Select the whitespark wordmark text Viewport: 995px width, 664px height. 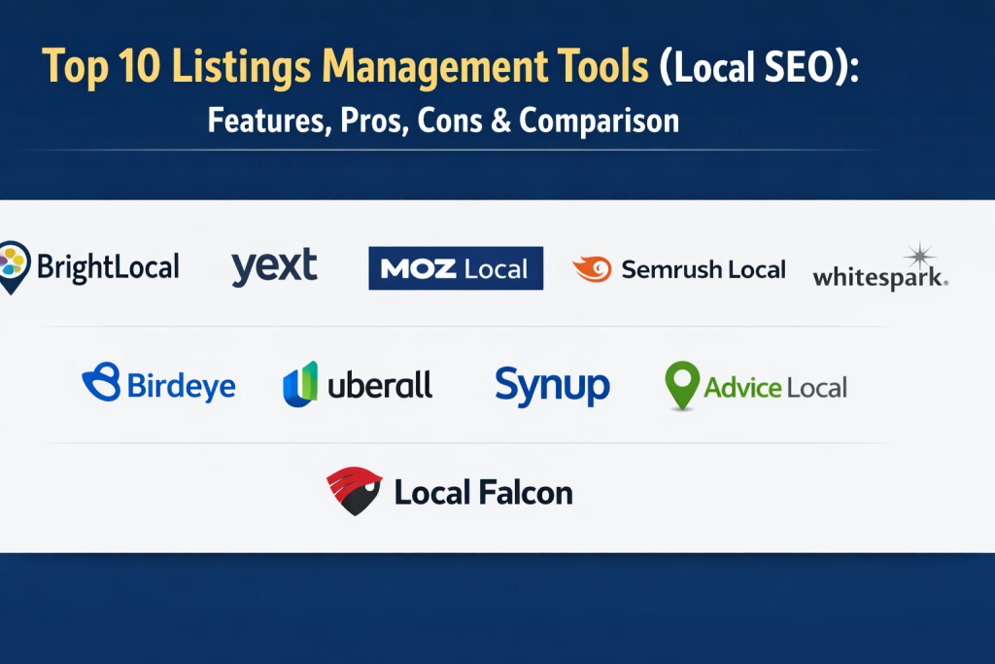(x=878, y=278)
